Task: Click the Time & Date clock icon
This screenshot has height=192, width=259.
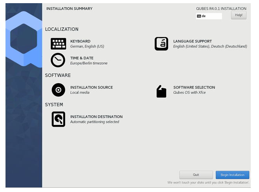Action: coord(58,60)
